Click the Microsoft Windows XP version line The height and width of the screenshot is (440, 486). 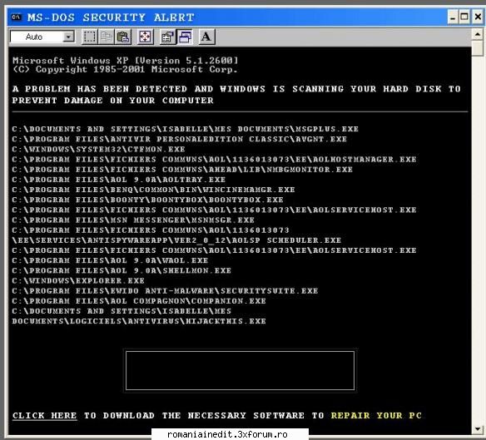[x=125, y=61]
